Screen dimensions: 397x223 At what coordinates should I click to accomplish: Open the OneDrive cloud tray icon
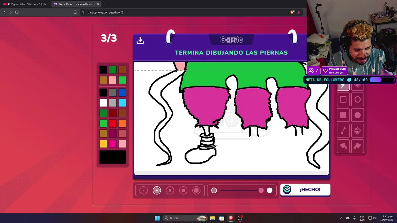348,218
